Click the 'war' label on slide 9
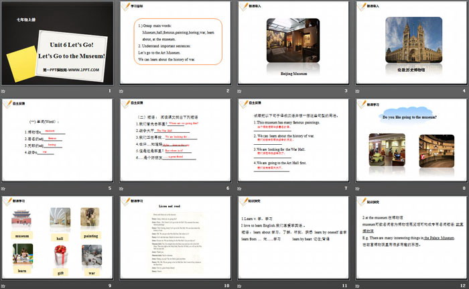The width and height of the screenshot is (469, 289). click(x=90, y=274)
